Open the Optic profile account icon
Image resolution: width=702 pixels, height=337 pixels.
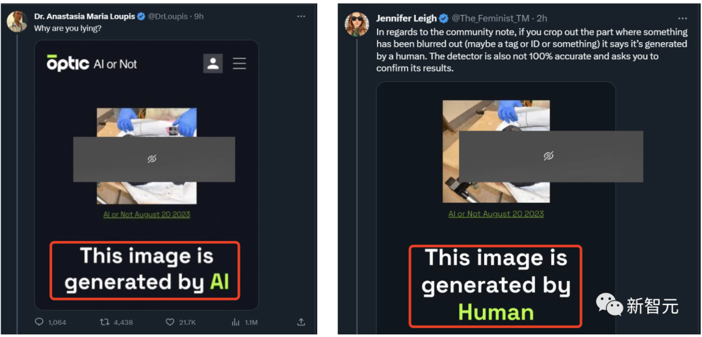click(x=213, y=64)
